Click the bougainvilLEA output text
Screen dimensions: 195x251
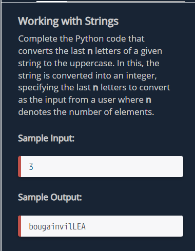(57, 227)
